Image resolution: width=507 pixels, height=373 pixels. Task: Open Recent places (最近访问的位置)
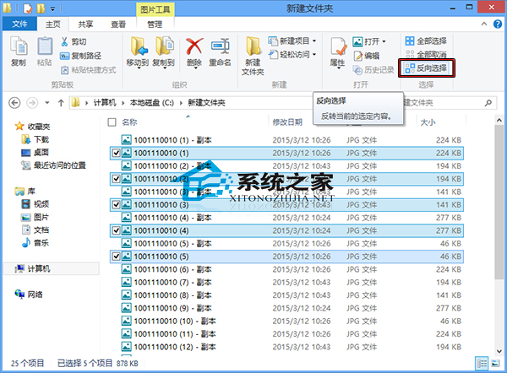click(x=53, y=165)
